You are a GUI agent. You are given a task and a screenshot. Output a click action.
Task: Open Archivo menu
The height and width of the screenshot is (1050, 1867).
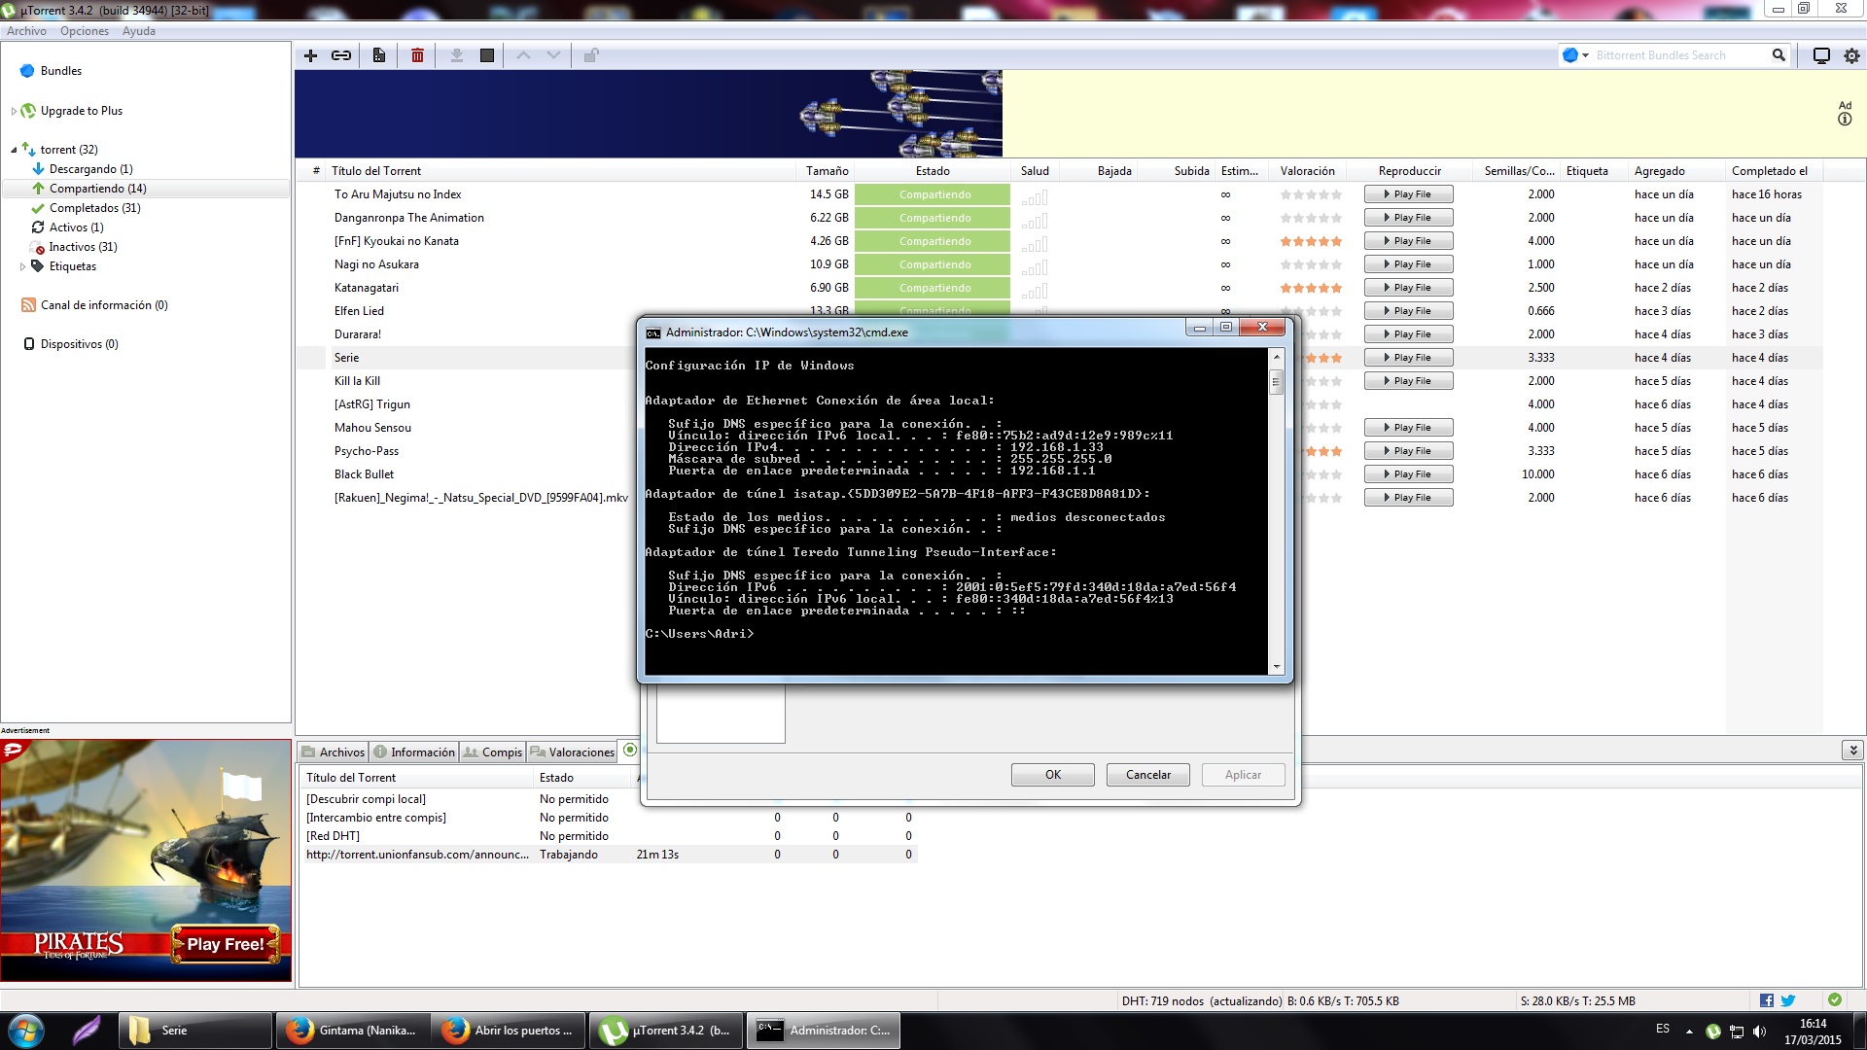click(x=26, y=31)
